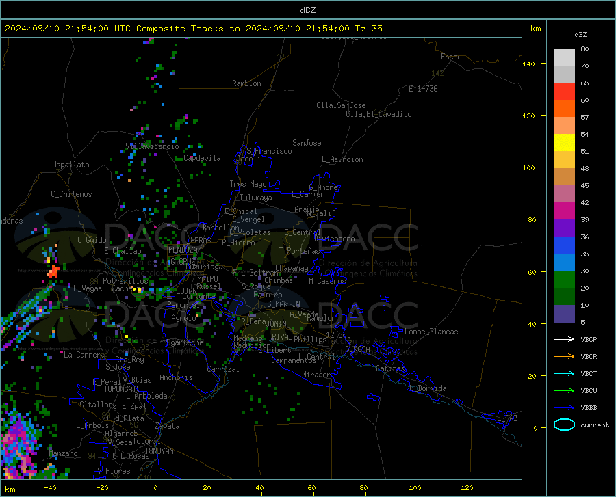Click the '140' tick on the right km axis
This screenshot has height=497, width=616.
click(528, 64)
